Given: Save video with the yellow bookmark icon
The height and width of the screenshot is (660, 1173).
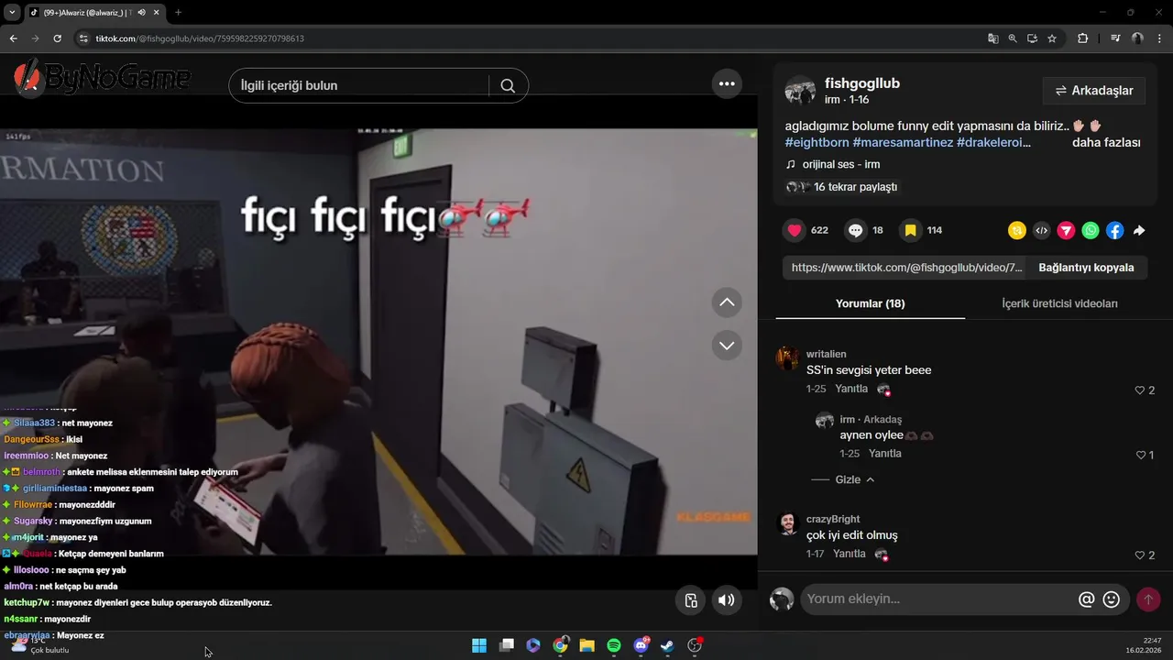Looking at the screenshot, I should (910, 230).
